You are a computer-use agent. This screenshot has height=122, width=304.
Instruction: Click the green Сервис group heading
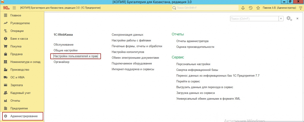[178, 57]
